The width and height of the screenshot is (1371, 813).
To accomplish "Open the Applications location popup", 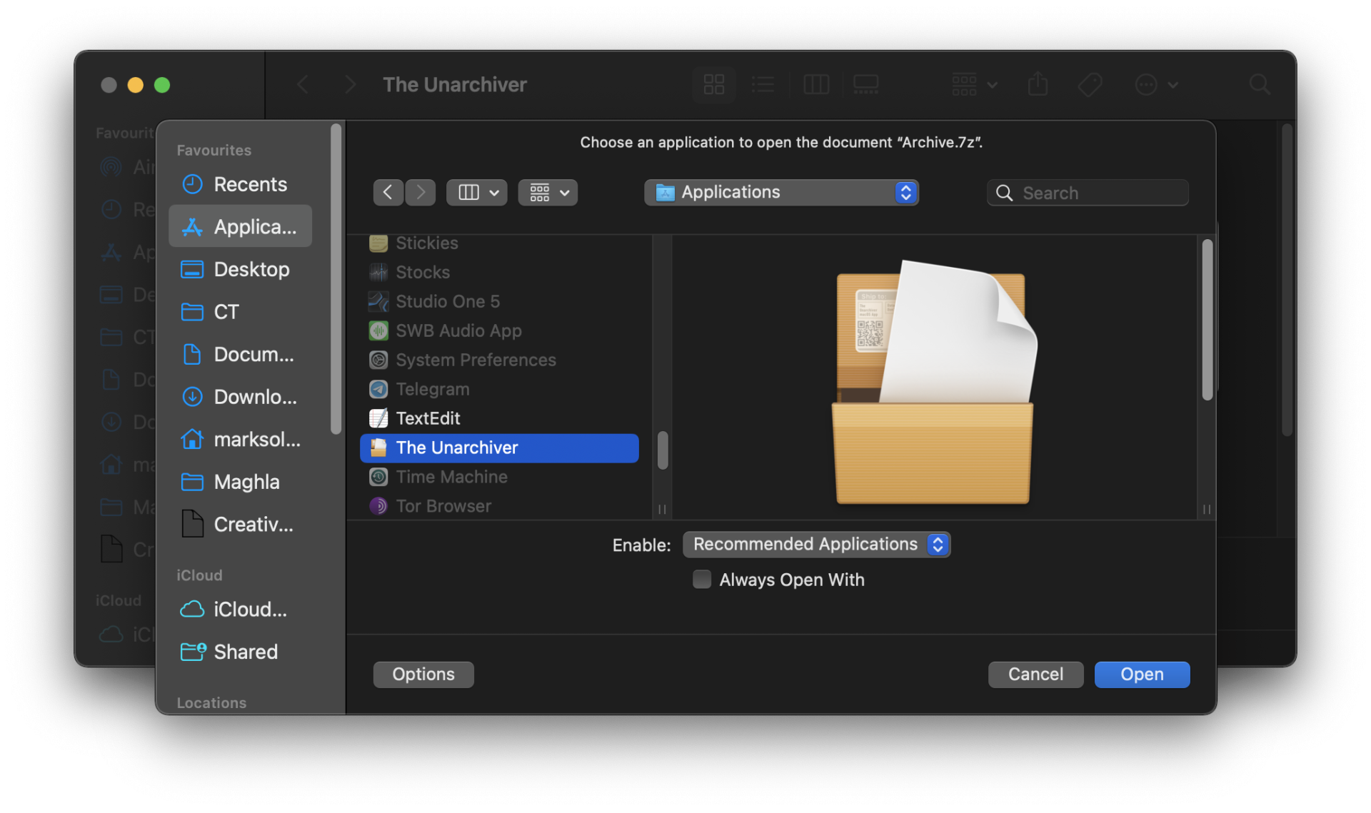I will coord(781,193).
